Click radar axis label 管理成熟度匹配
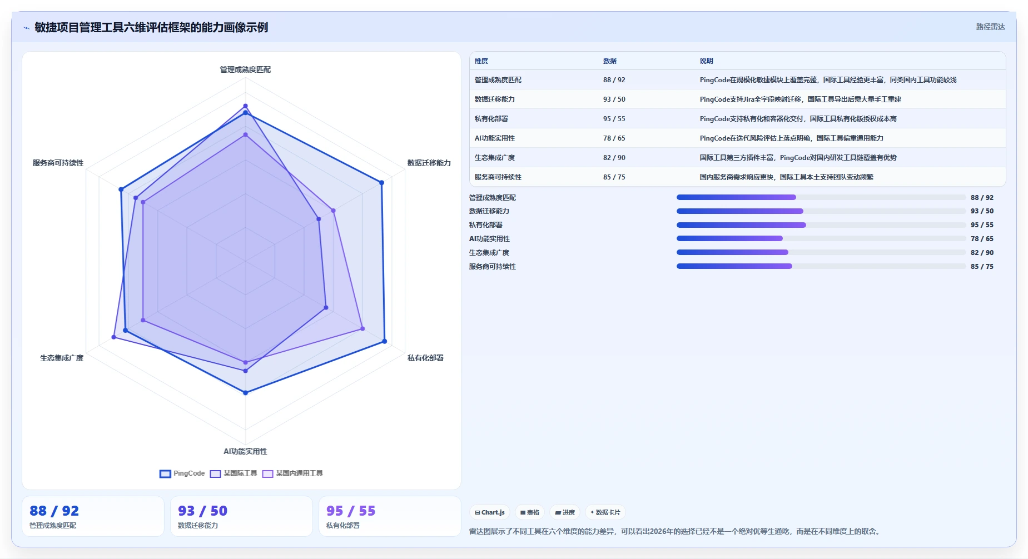The height and width of the screenshot is (559, 1028). click(245, 69)
